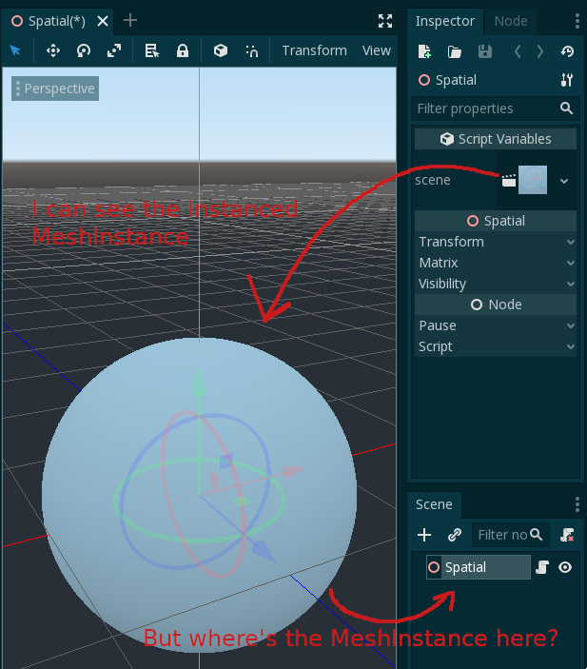Detach script from selected node

tap(567, 535)
